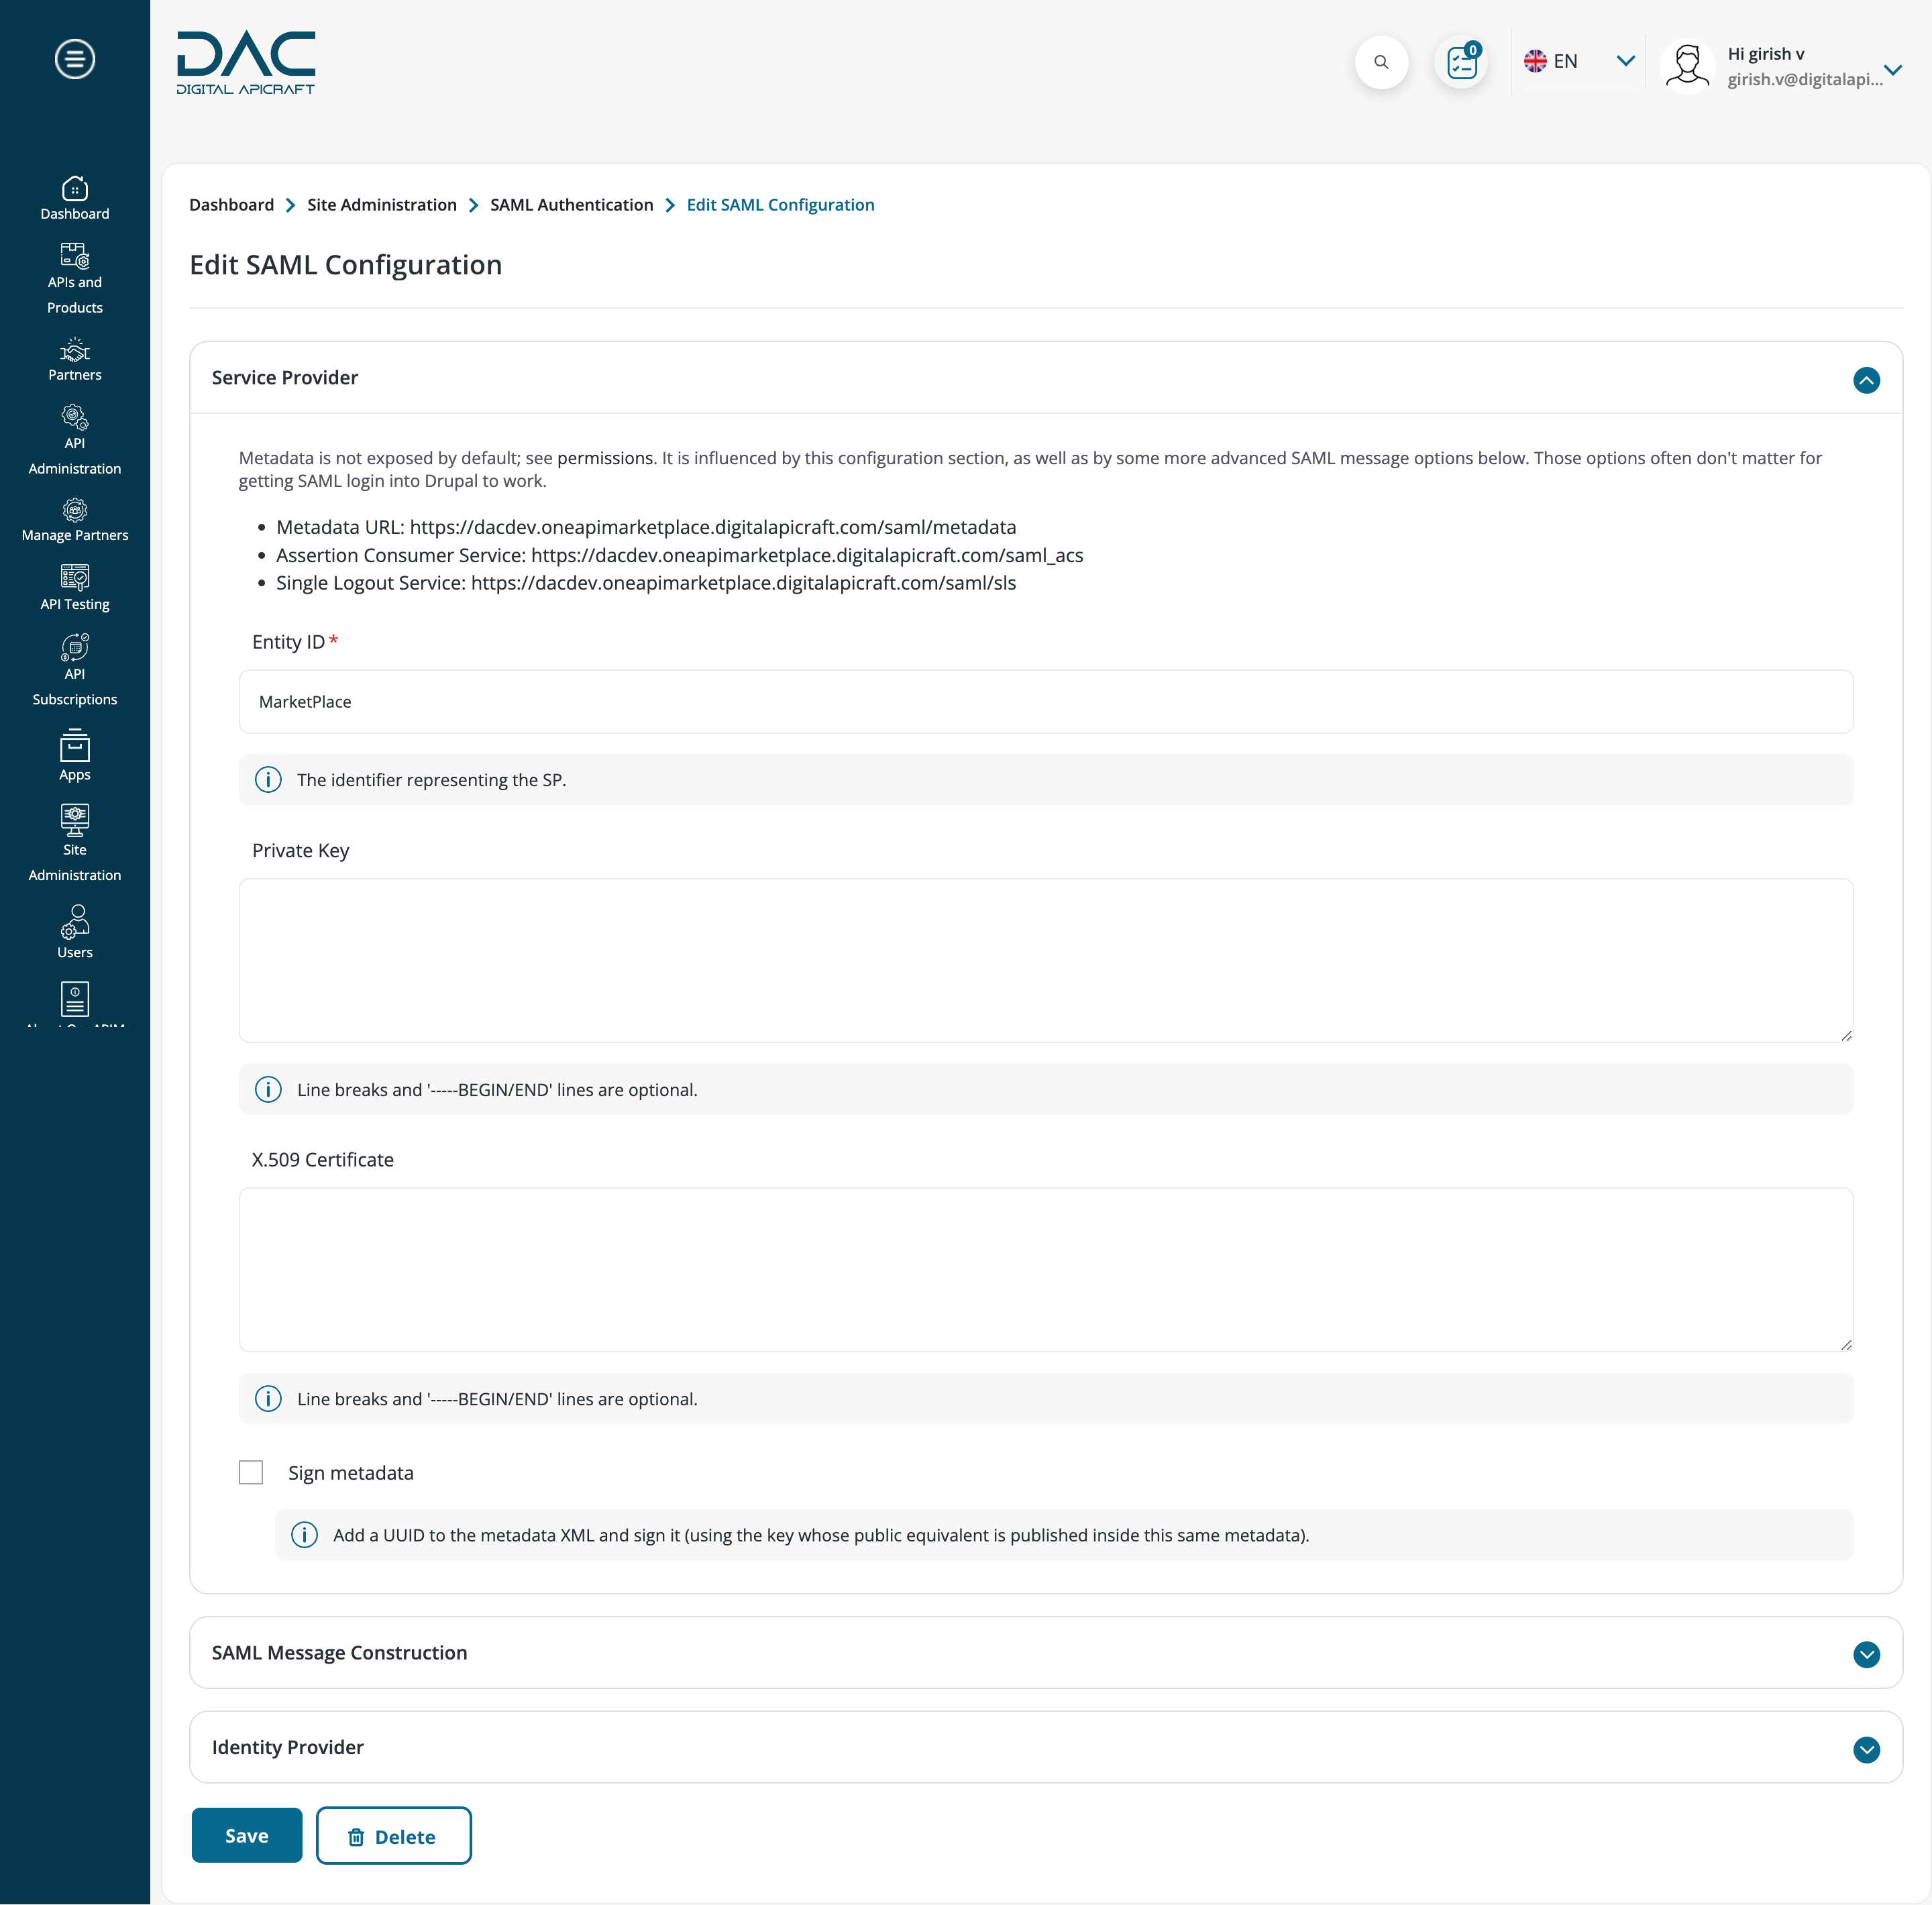
Task: Toggle the SAML Message Construction expander
Action: [x=1864, y=1653]
